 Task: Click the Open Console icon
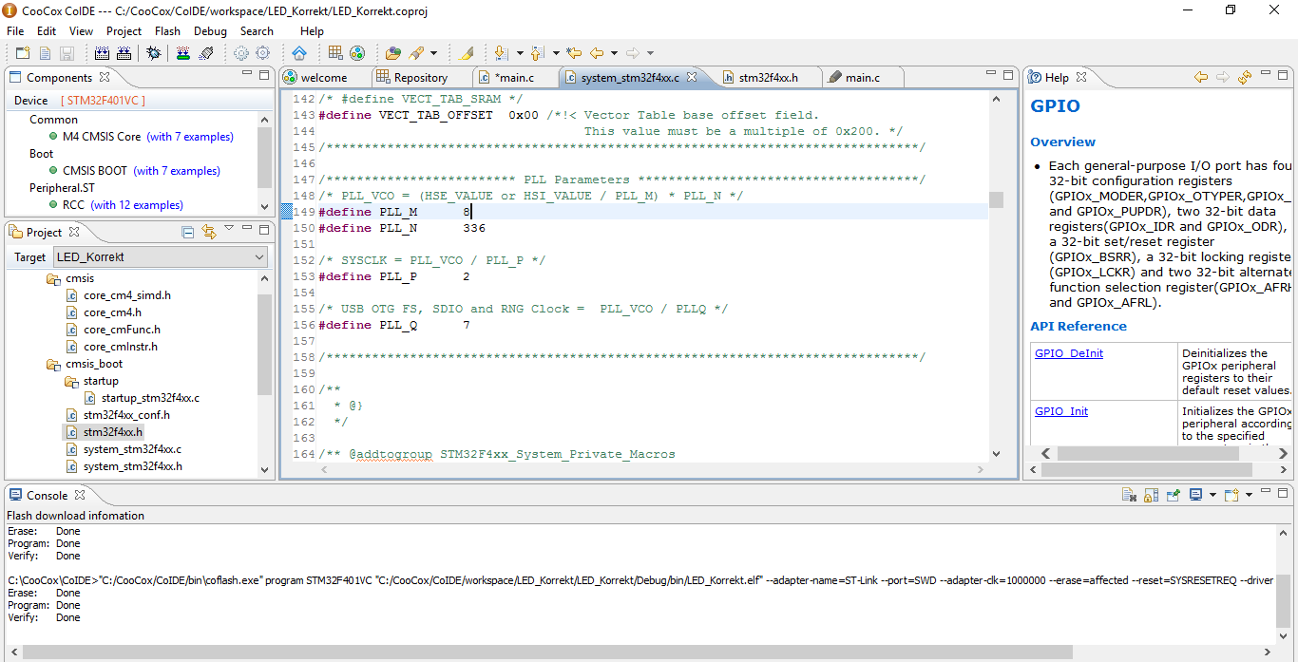1231,495
